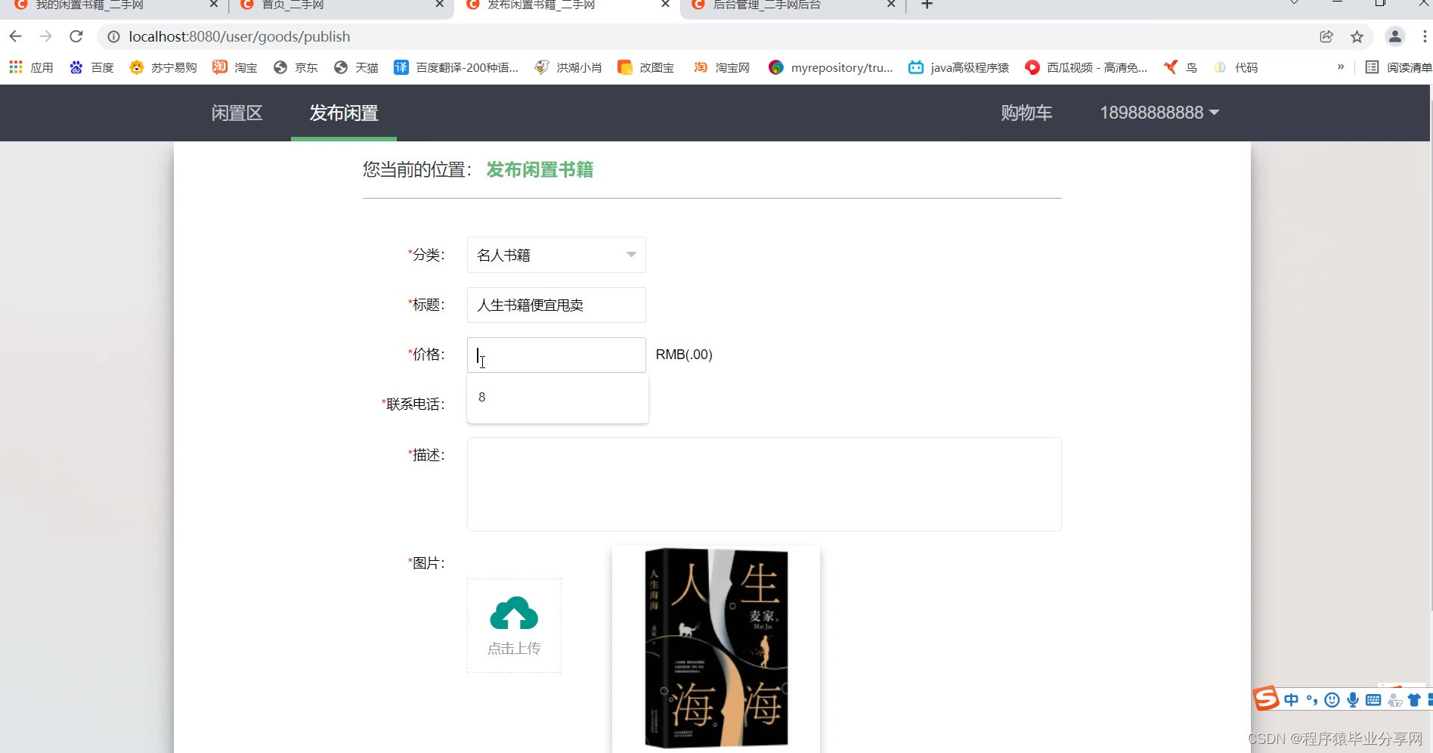
Task: Select autofill suggestion 8
Action: 558,397
